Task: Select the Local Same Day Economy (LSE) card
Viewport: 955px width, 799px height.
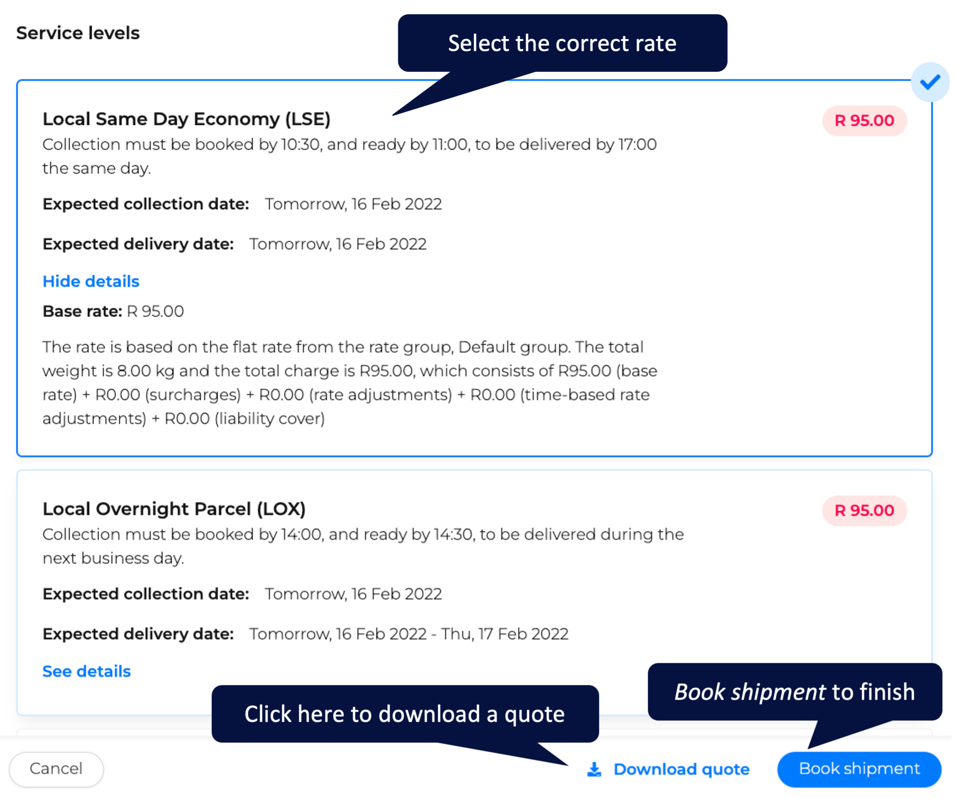Action: pyautogui.click(x=474, y=268)
